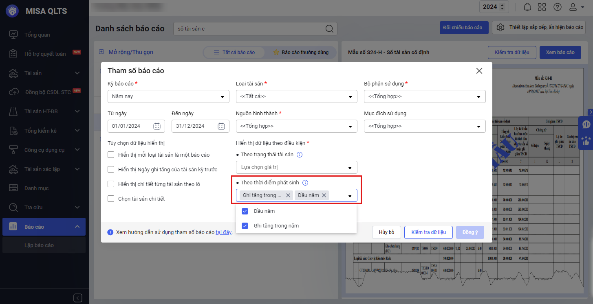Open Tổng quan in the sidebar
The width and height of the screenshot is (593, 304).
tap(37, 35)
